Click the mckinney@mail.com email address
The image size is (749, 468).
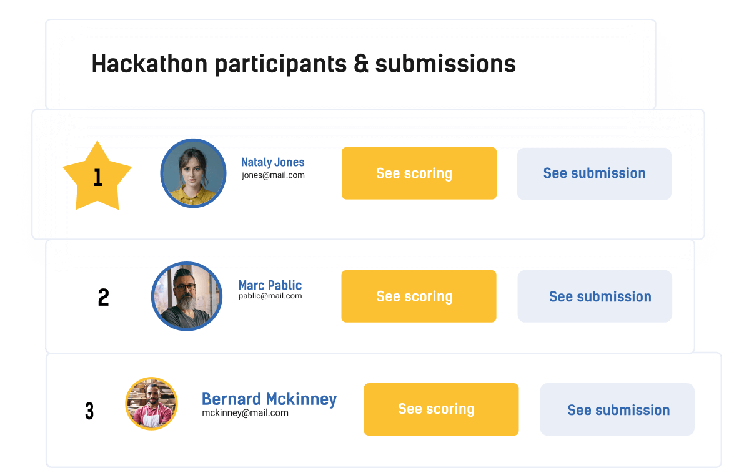(245, 412)
